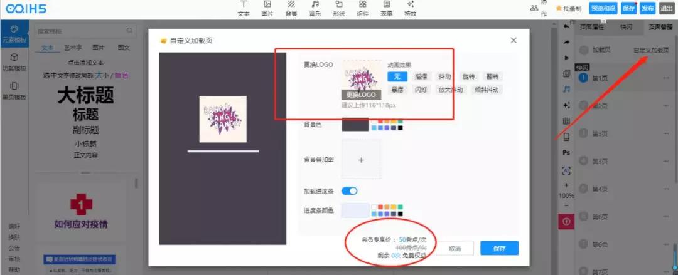678x275 pixels.
Task: Switch to the 图片 tab in the template panel
Action: [x=99, y=48]
